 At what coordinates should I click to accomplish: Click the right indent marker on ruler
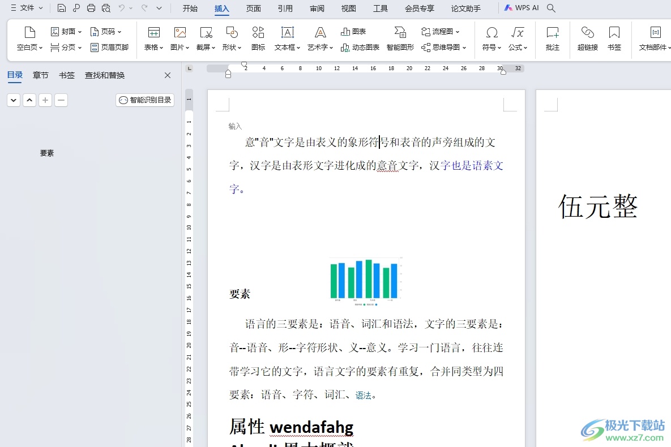click(503, 72)
